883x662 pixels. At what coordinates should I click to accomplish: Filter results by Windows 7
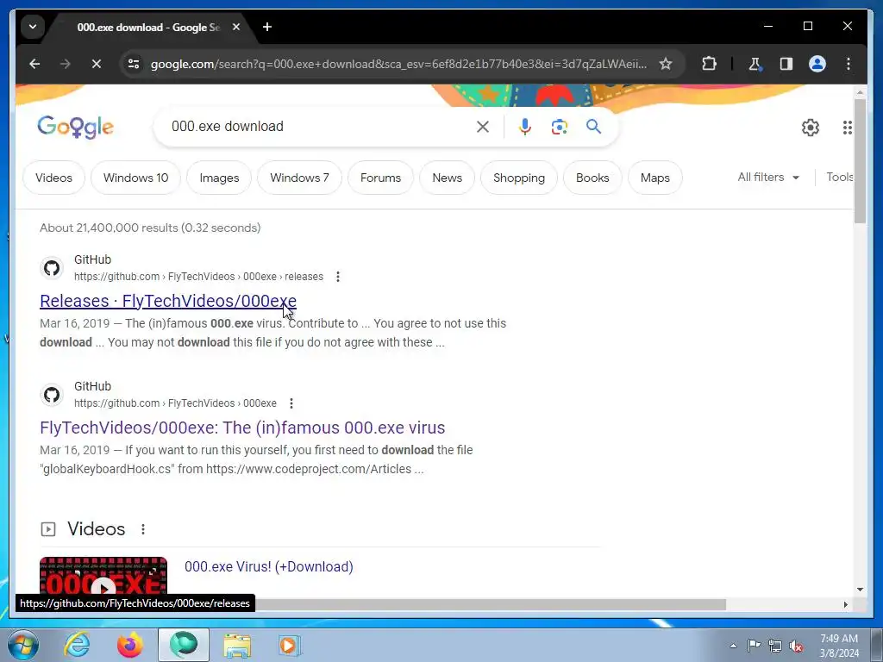(299, 178)
